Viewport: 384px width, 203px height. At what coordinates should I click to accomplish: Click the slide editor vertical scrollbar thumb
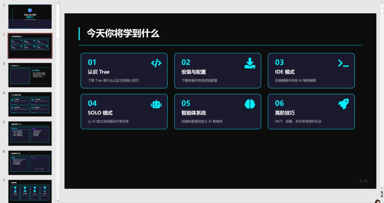382,11
